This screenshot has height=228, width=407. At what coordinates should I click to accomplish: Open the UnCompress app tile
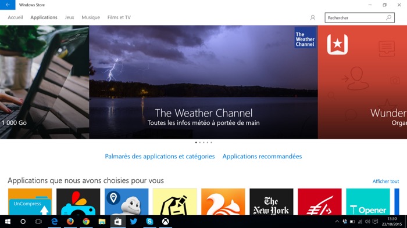[30, 202]
